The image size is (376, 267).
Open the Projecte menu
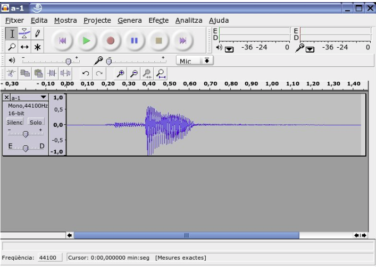(97, 21)
